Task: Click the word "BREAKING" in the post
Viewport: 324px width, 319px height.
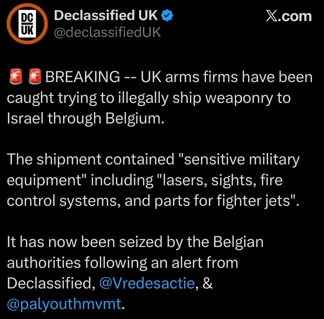Action: [82, 78]
